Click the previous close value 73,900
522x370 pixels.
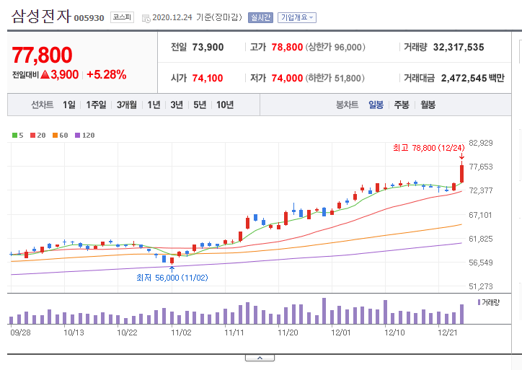(x=208, y=48)
